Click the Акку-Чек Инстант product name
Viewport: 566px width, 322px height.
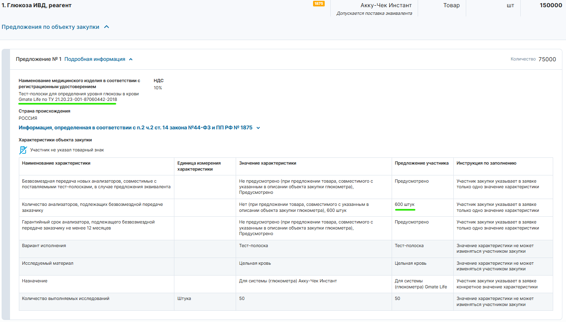[386, 5]
